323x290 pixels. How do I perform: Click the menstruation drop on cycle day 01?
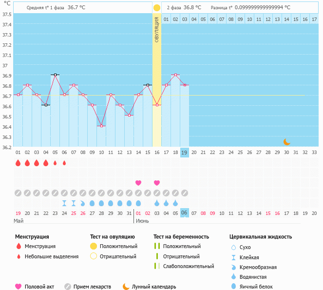(18, 163)
